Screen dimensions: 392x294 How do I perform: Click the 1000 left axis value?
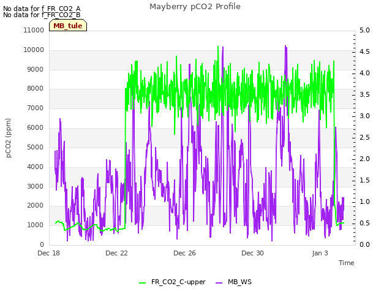pos(36,225)
